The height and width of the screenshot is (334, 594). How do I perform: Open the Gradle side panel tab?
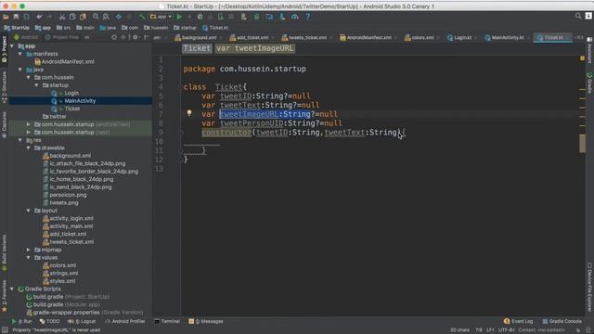(x=590, y=83)
